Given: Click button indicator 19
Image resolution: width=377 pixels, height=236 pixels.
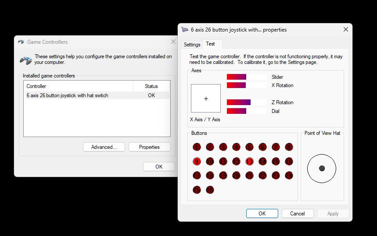Looking at the screenshot, I should tap(223, 176).
